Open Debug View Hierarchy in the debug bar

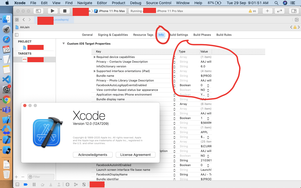click(67, 184)
